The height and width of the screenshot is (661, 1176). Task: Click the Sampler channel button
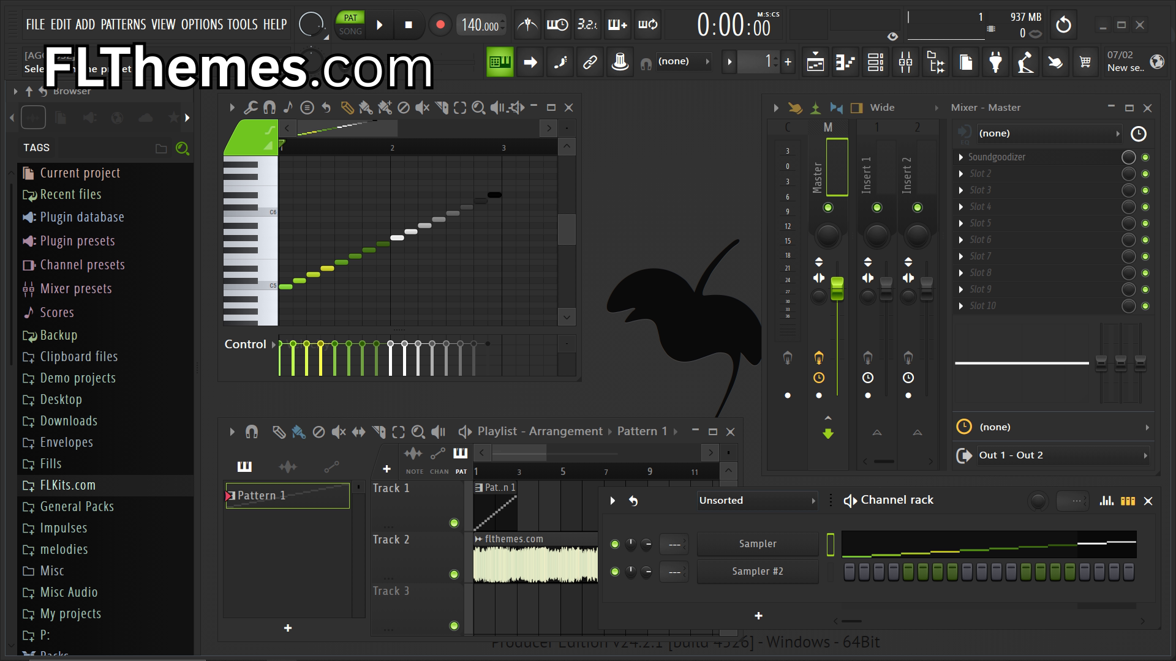click(x=758, y=544)
